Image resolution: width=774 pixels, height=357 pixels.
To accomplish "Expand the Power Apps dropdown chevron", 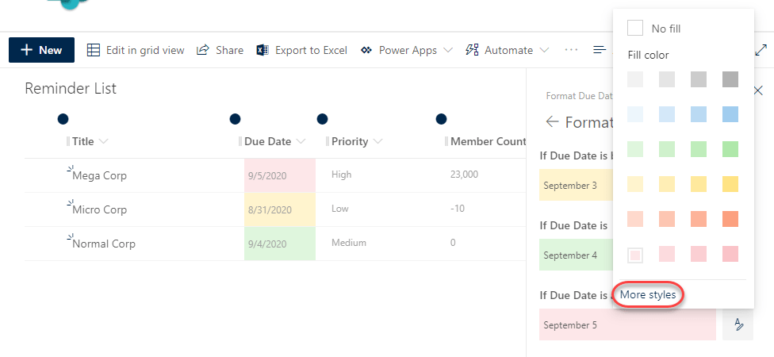I will [x=448, y=50].
